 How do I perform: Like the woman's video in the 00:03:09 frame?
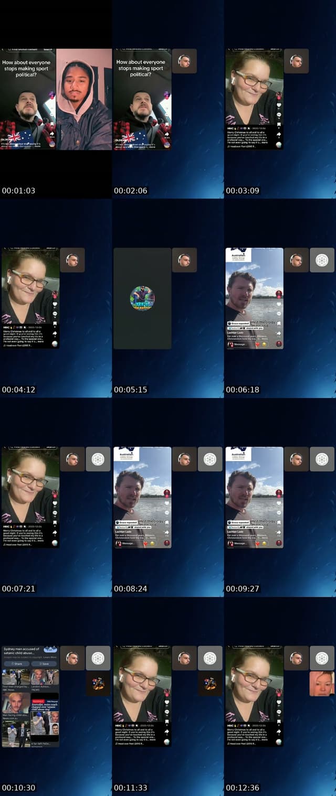[x=279, y=105]
